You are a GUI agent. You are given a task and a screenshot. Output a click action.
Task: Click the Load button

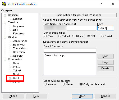(x=106, y=56)
